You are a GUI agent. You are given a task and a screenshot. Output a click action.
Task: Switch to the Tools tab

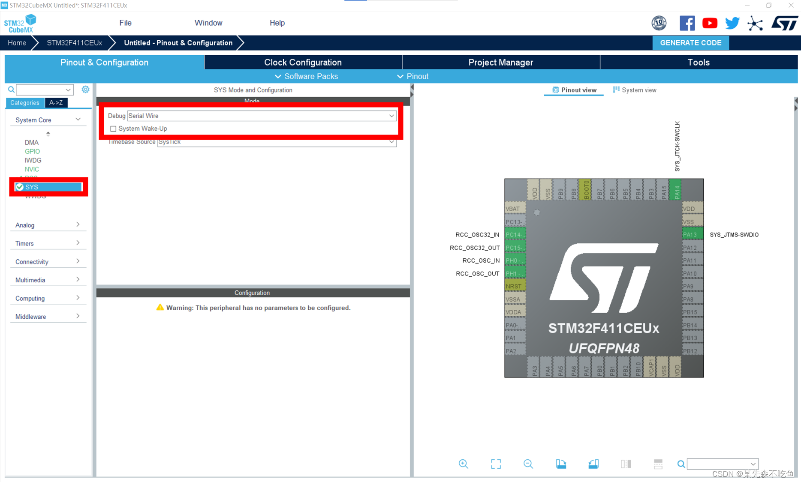tap(699, 63)
